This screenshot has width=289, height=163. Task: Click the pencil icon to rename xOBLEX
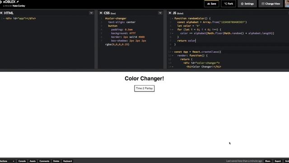(18, 2)
